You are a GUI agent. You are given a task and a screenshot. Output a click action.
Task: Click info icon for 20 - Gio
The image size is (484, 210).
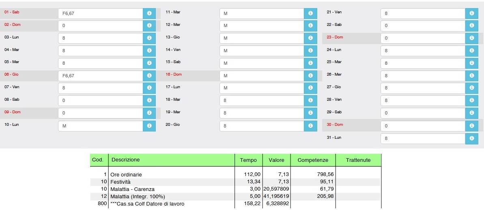[x=310, y=126]
